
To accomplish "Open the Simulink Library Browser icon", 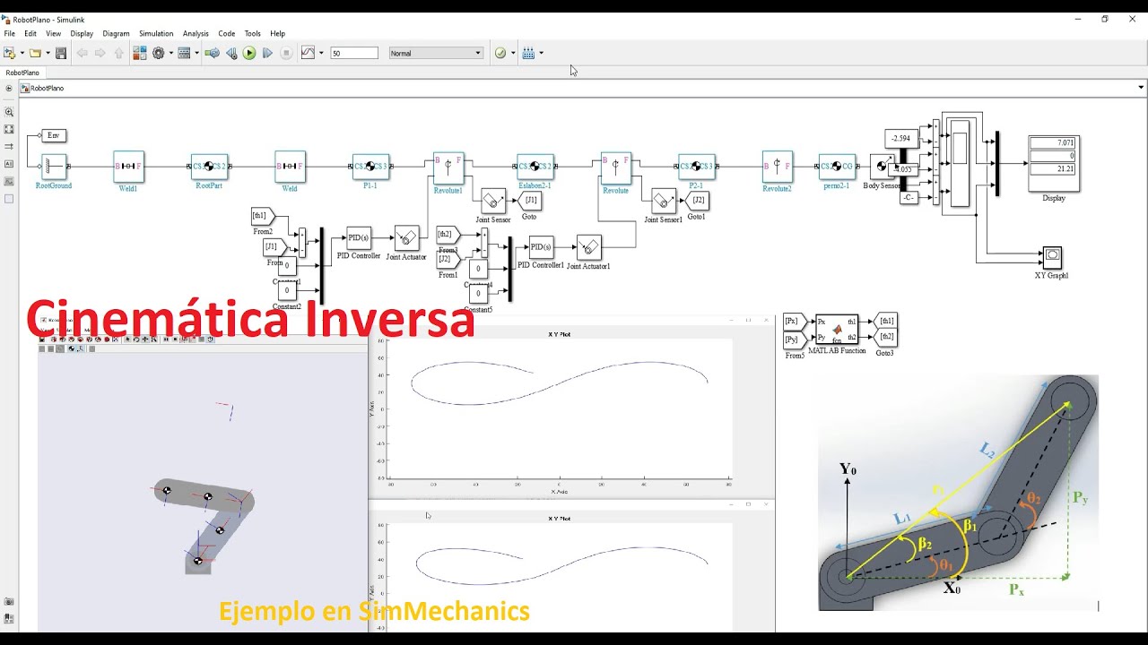I will coord(140,53).
